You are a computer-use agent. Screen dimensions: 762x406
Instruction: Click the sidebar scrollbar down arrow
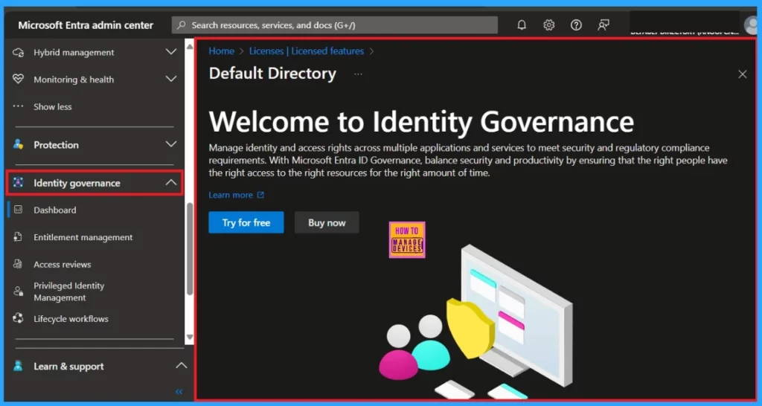190,337
